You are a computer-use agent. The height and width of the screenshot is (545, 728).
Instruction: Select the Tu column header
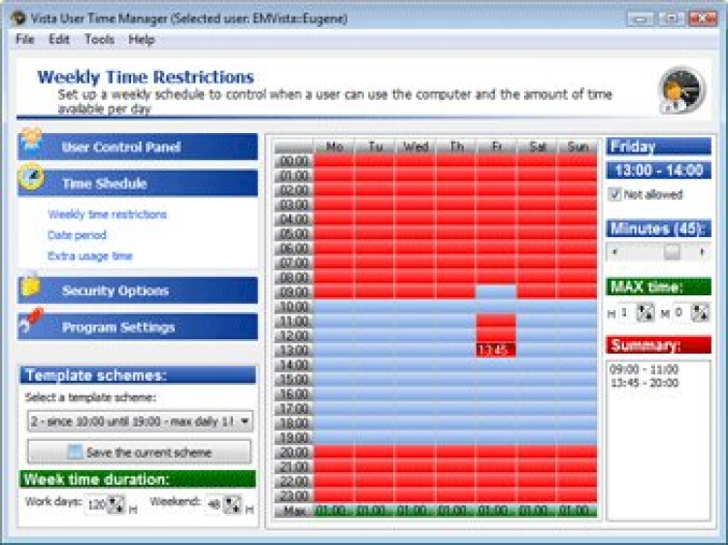point(375,147)
